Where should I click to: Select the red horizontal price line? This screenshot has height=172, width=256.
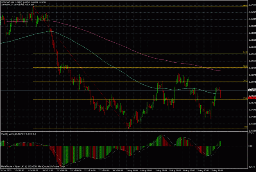click(x=124, y=98)
